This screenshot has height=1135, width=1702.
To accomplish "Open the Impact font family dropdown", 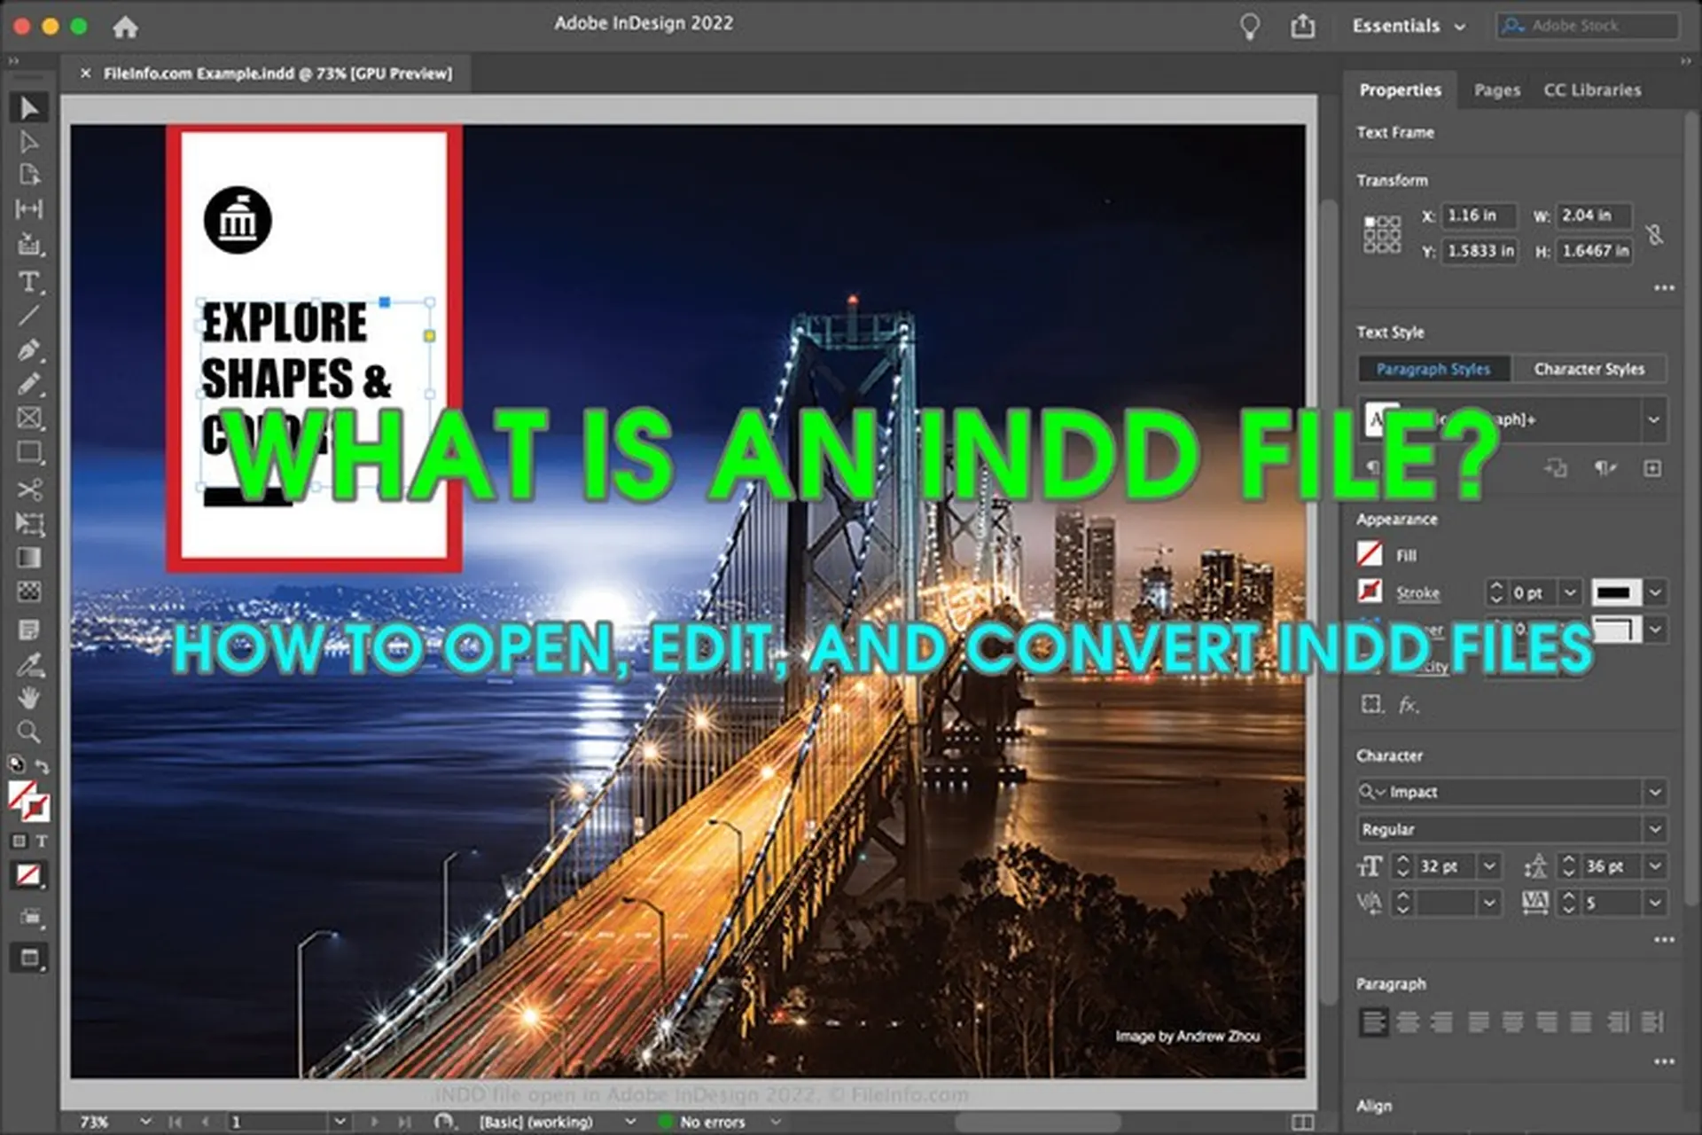I will pyautogui.click(x=1654, y=792).
